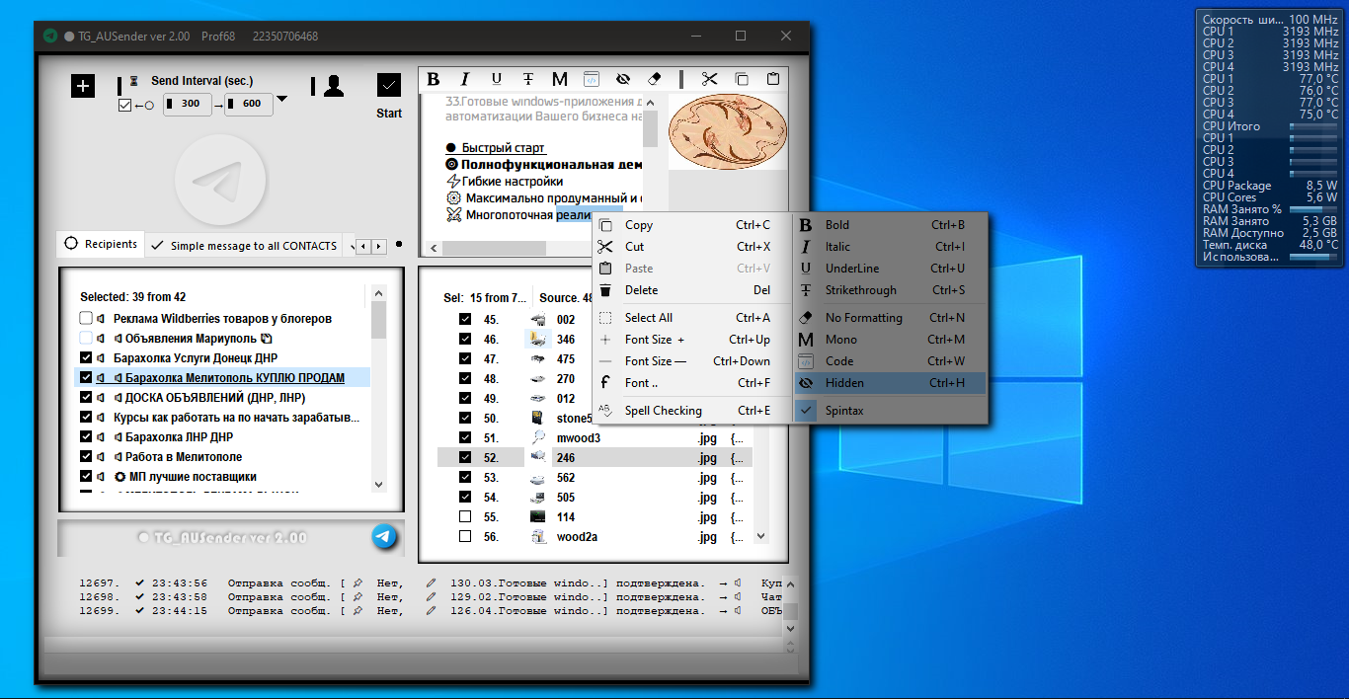Expand the Send Interval dropdown arrow
Image resolution: width=1349 pixels, height=699 pixels.
282,99
